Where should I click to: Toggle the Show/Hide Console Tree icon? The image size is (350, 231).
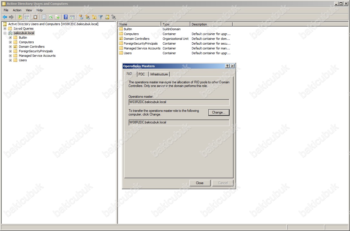[x=27, y=17]
